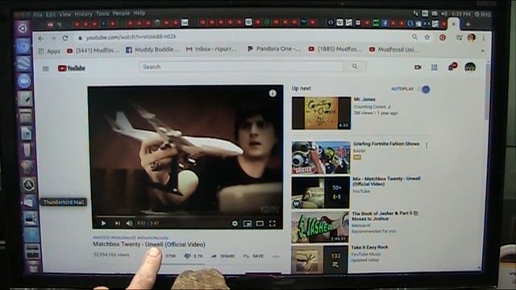Screen dimensions: 516x290
Task: Open the Help menu
Action: [139, 13]
